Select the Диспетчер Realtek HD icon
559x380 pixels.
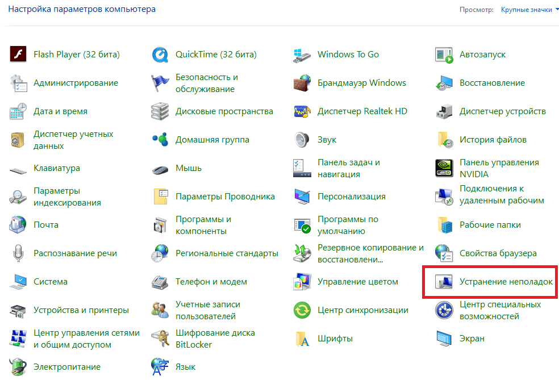point(302,111)
